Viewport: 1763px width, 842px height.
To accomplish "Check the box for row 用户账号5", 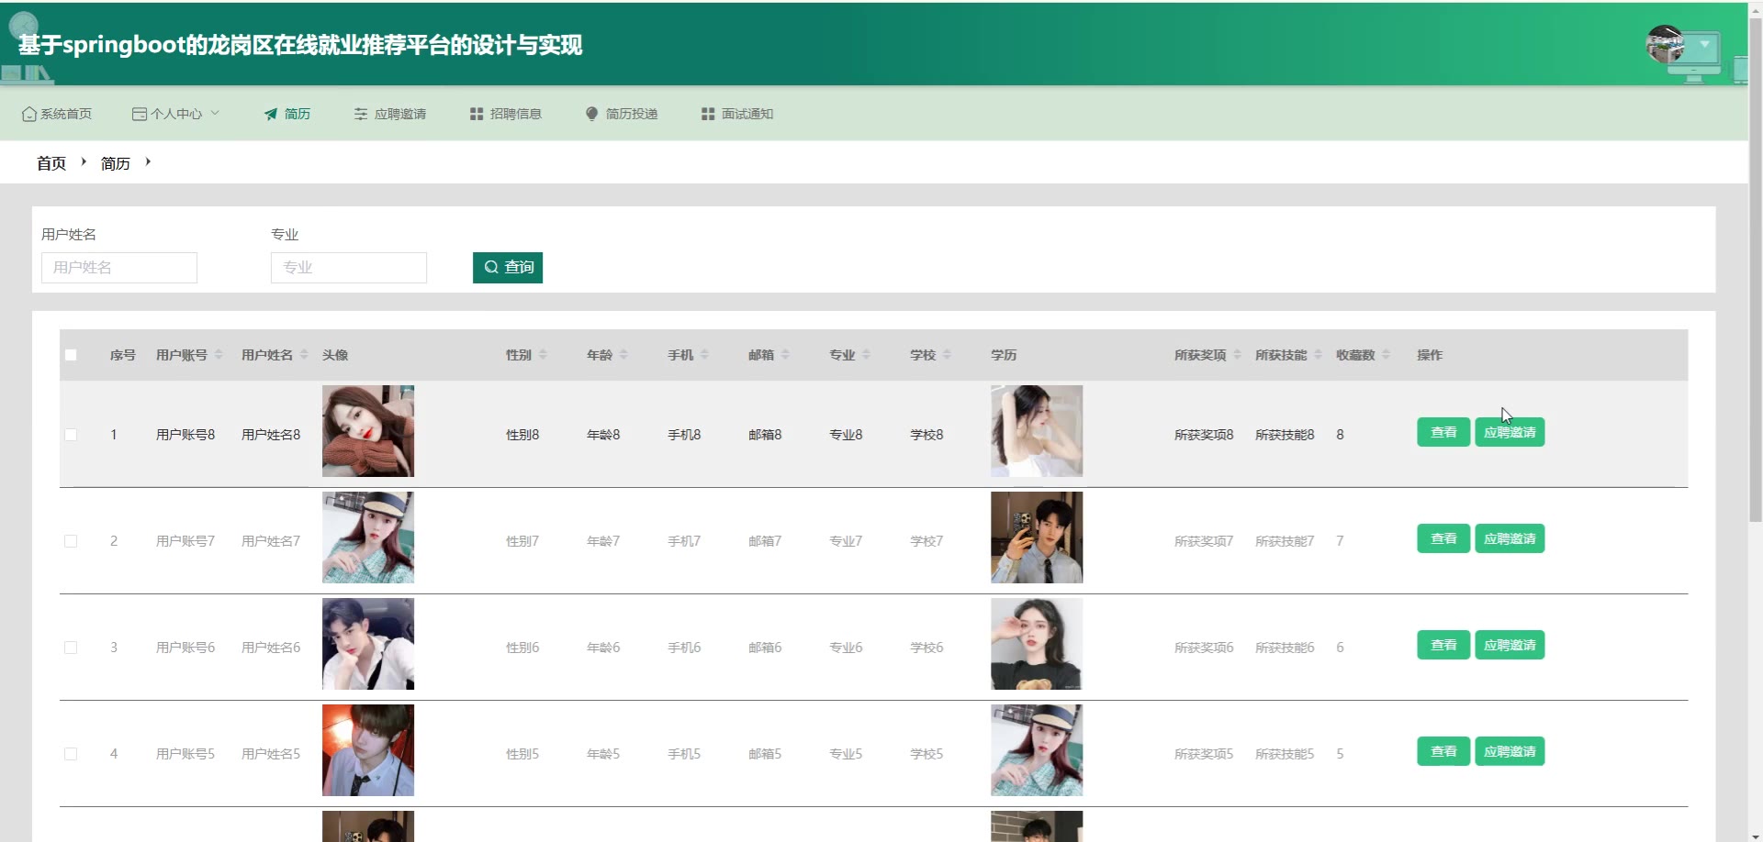I will coord(71,754).
